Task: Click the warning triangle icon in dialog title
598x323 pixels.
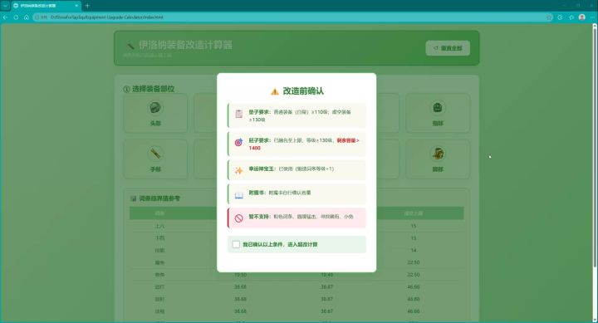Action: (x=275, y=91)
